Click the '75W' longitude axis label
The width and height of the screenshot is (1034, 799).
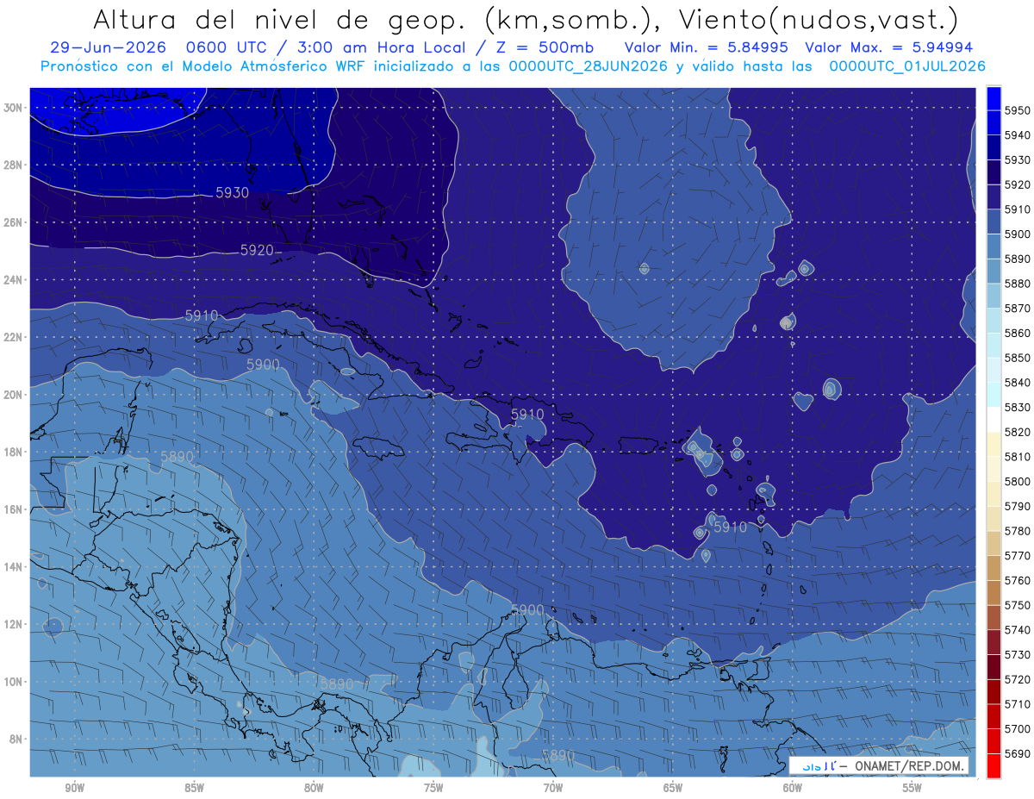433,788
